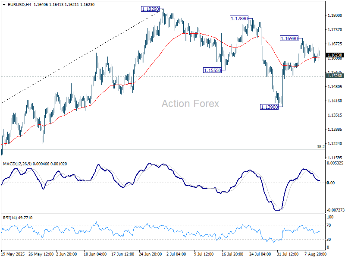The height and width of the screenshot is (259, 345).
Task: Click the Action Forex watermark
Action: click(x=190, y=104)
